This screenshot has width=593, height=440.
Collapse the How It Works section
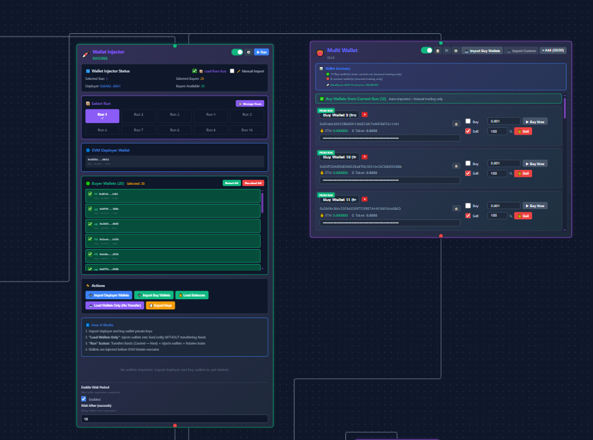[x=102, y=324]
